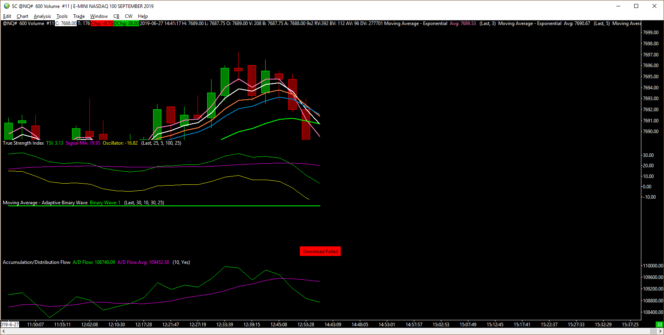Open the Analysis menu
Image resolution: width=664 pixels, height=335 pixels.
point(42,16)
